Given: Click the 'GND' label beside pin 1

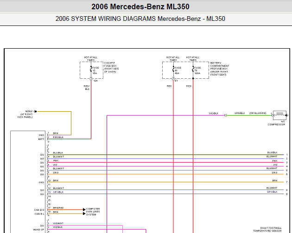Looking at the screenshot, I should (x=42, y=135).
